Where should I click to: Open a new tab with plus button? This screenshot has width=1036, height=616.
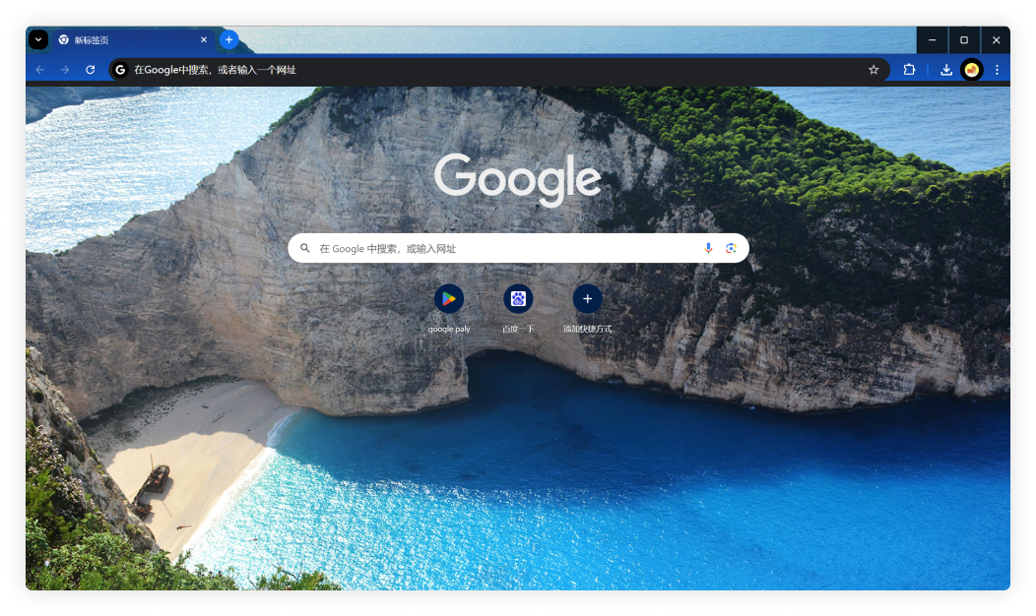(228, 39)
